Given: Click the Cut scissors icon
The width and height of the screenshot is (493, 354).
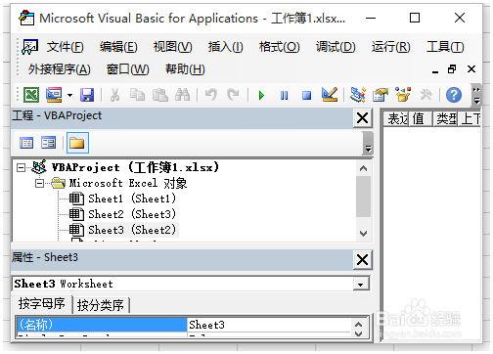Looking at the screenshot, I should (114, 95).
